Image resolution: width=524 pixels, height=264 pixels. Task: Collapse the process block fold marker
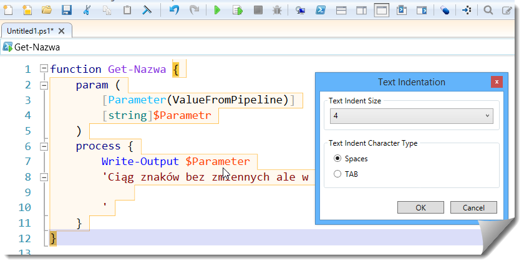(43, 146)
